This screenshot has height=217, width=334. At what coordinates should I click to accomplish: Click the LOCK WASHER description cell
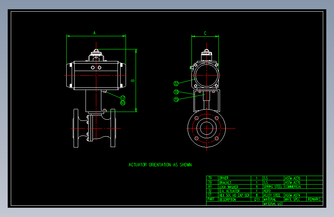click(235, 186)
